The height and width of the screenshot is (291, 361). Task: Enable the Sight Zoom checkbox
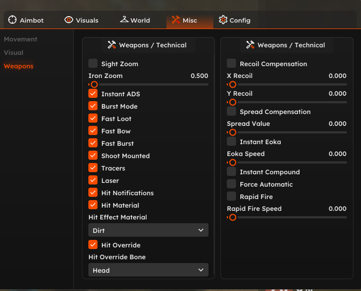pos(93,63)
